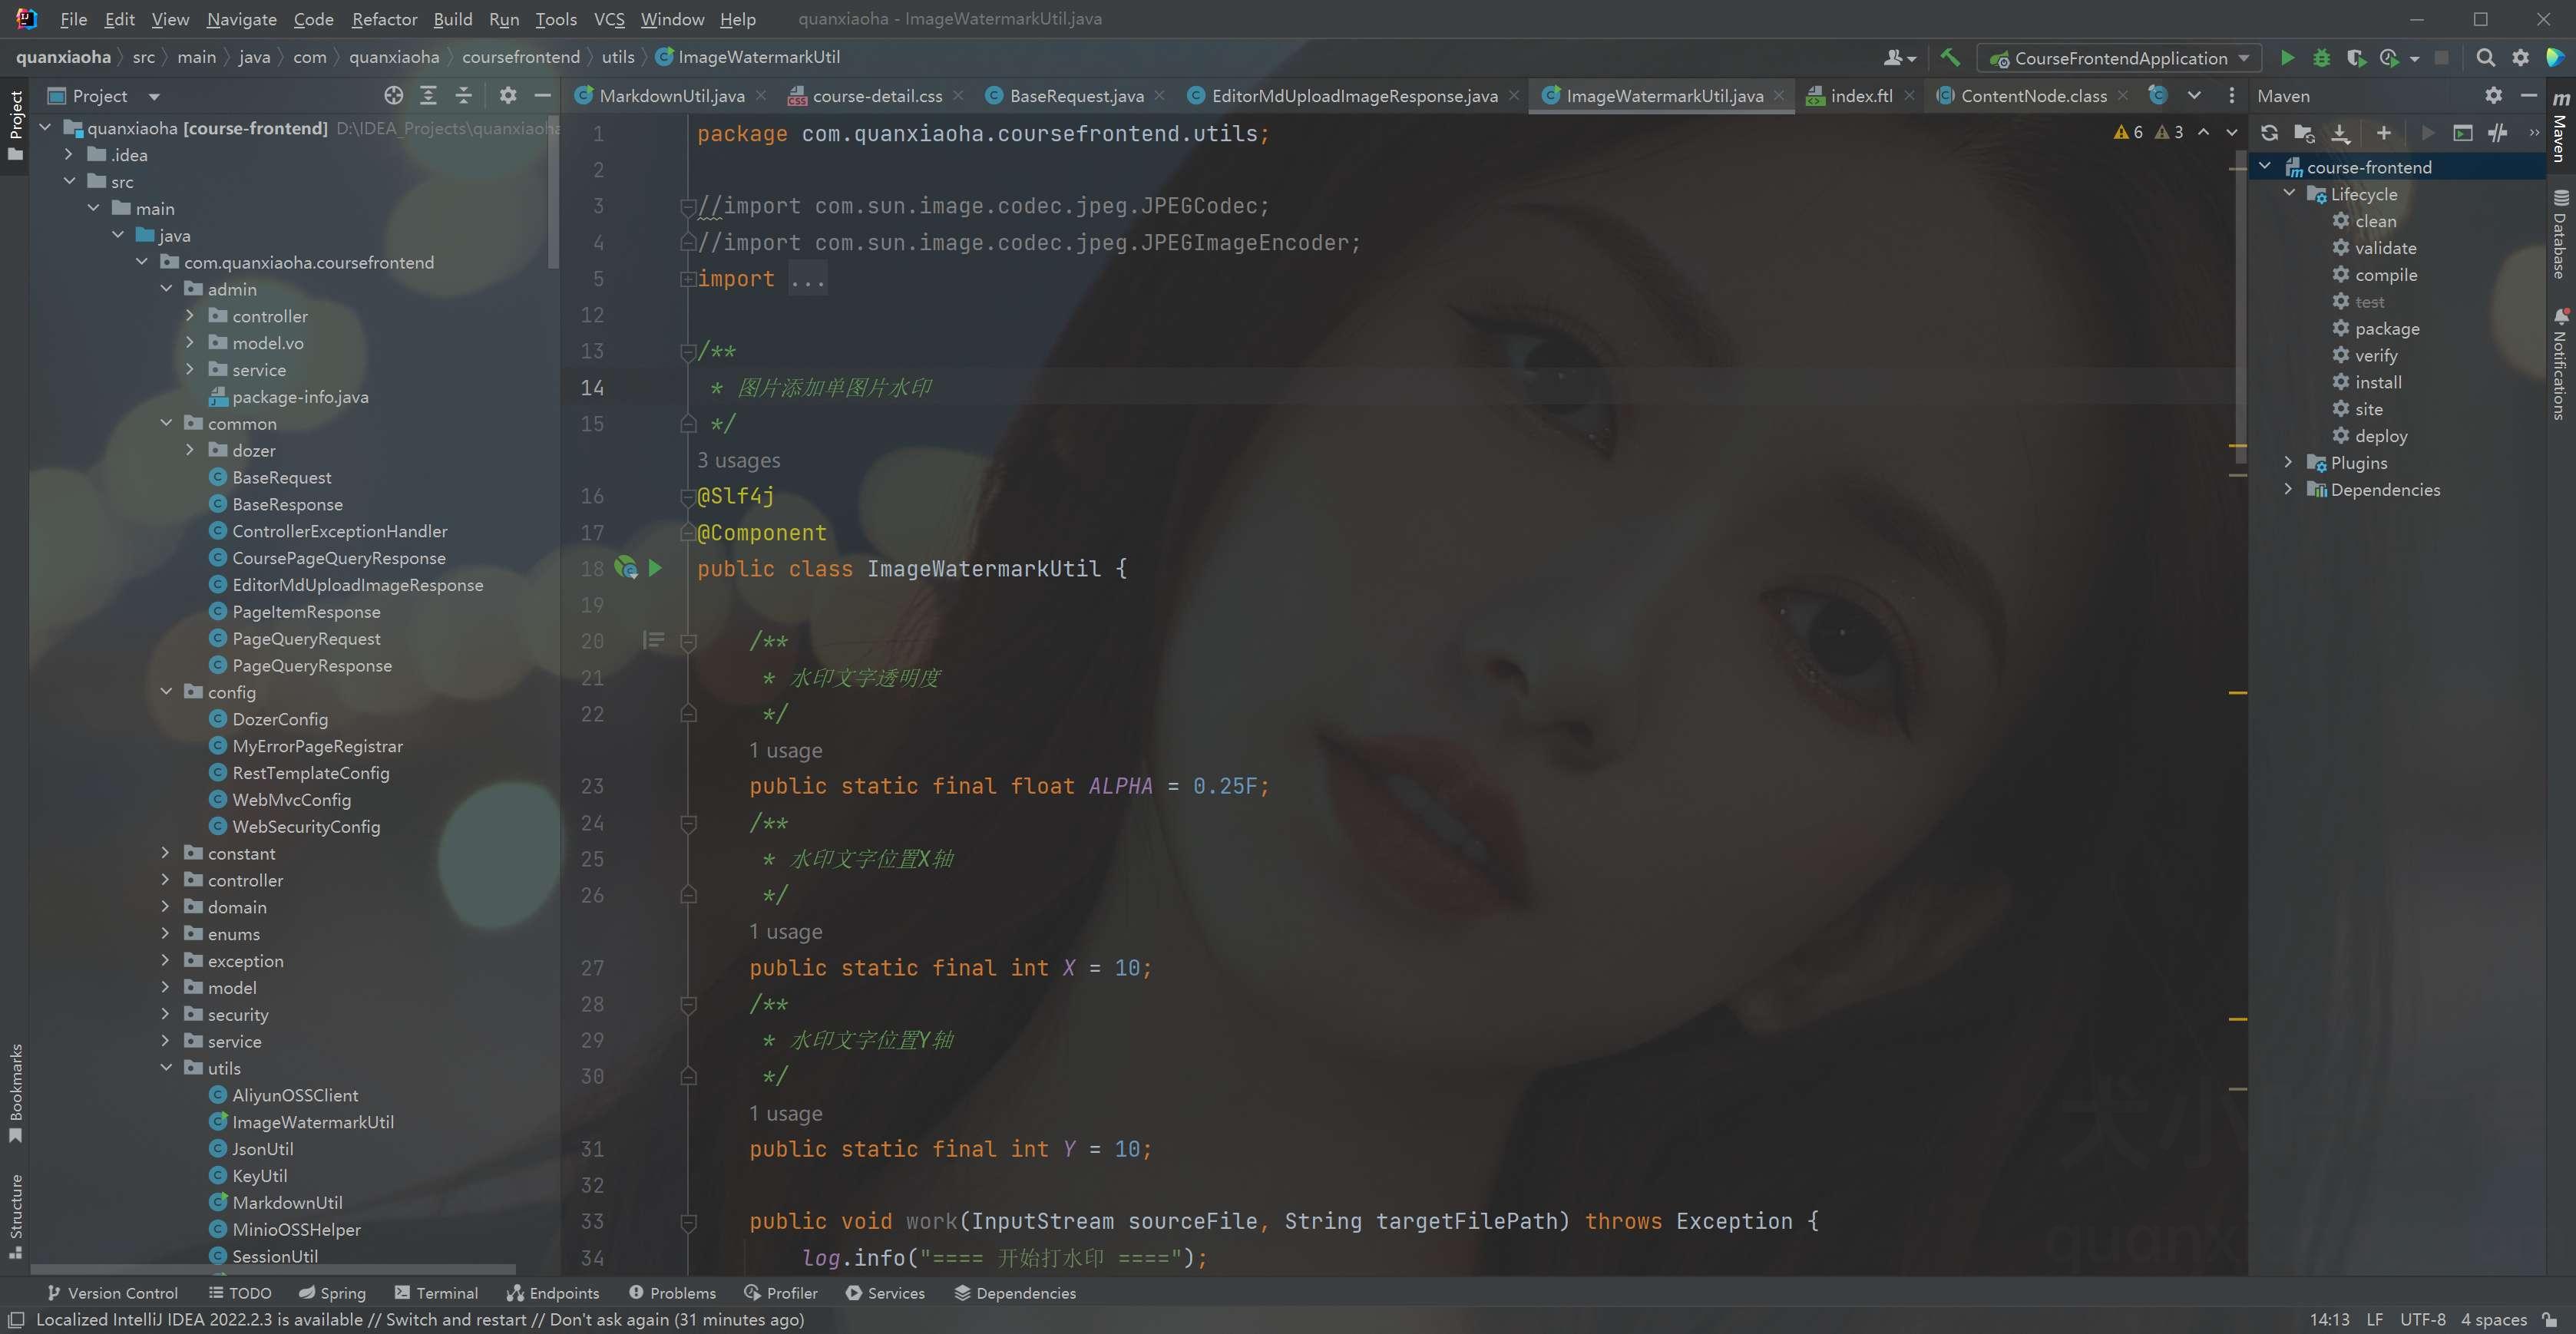Collapse all in Project panel

point(463,96)
